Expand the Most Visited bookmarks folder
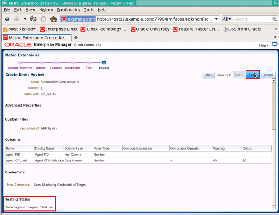The height and width of the screenshot is (215, 279). pos(20,29)
